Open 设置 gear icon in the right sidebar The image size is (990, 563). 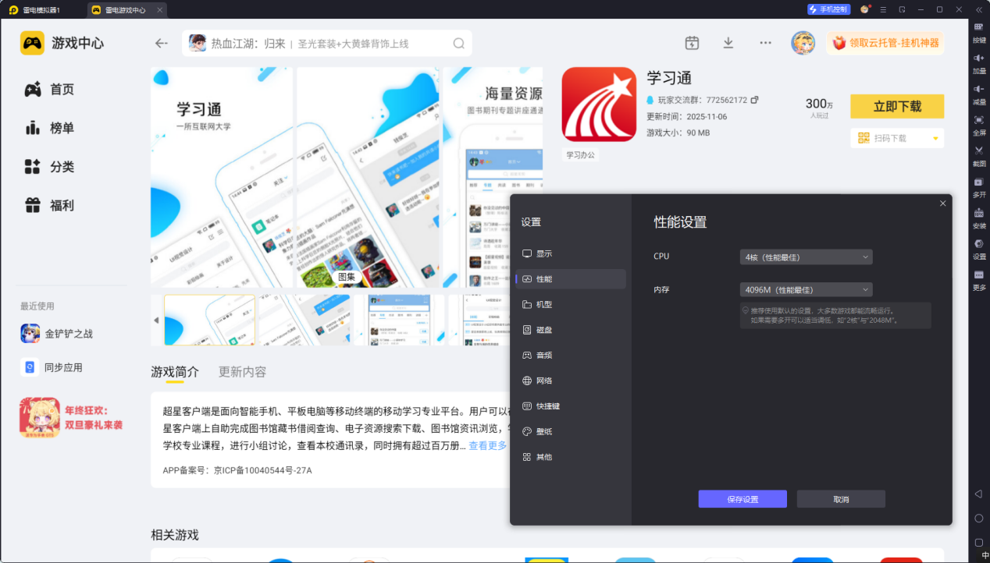click(x=978, y=243)
